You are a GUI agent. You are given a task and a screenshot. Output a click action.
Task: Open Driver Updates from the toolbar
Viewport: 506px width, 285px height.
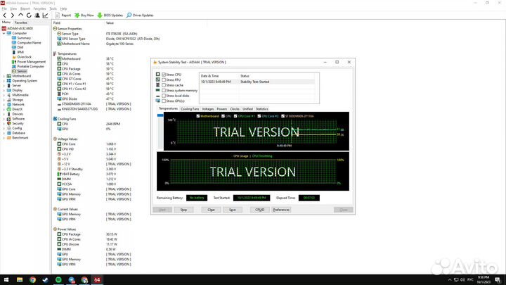(x=143, y=15)
